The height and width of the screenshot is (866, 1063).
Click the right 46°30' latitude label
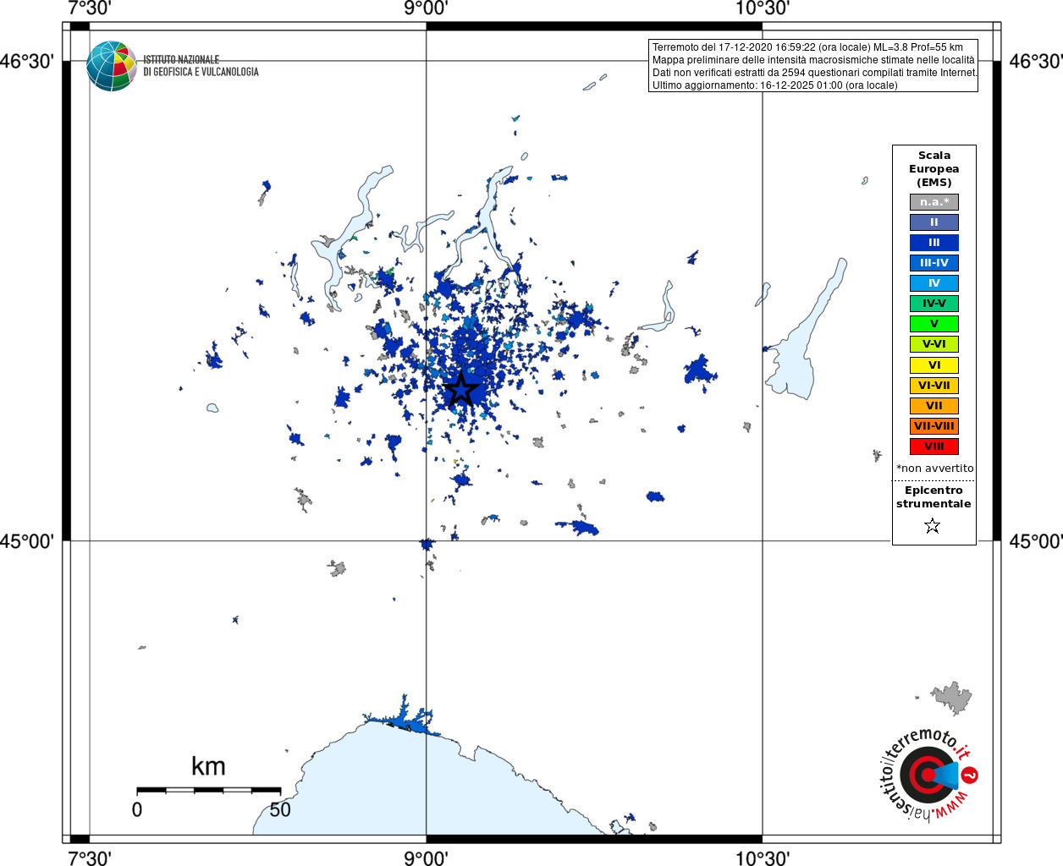point(1036,62)
